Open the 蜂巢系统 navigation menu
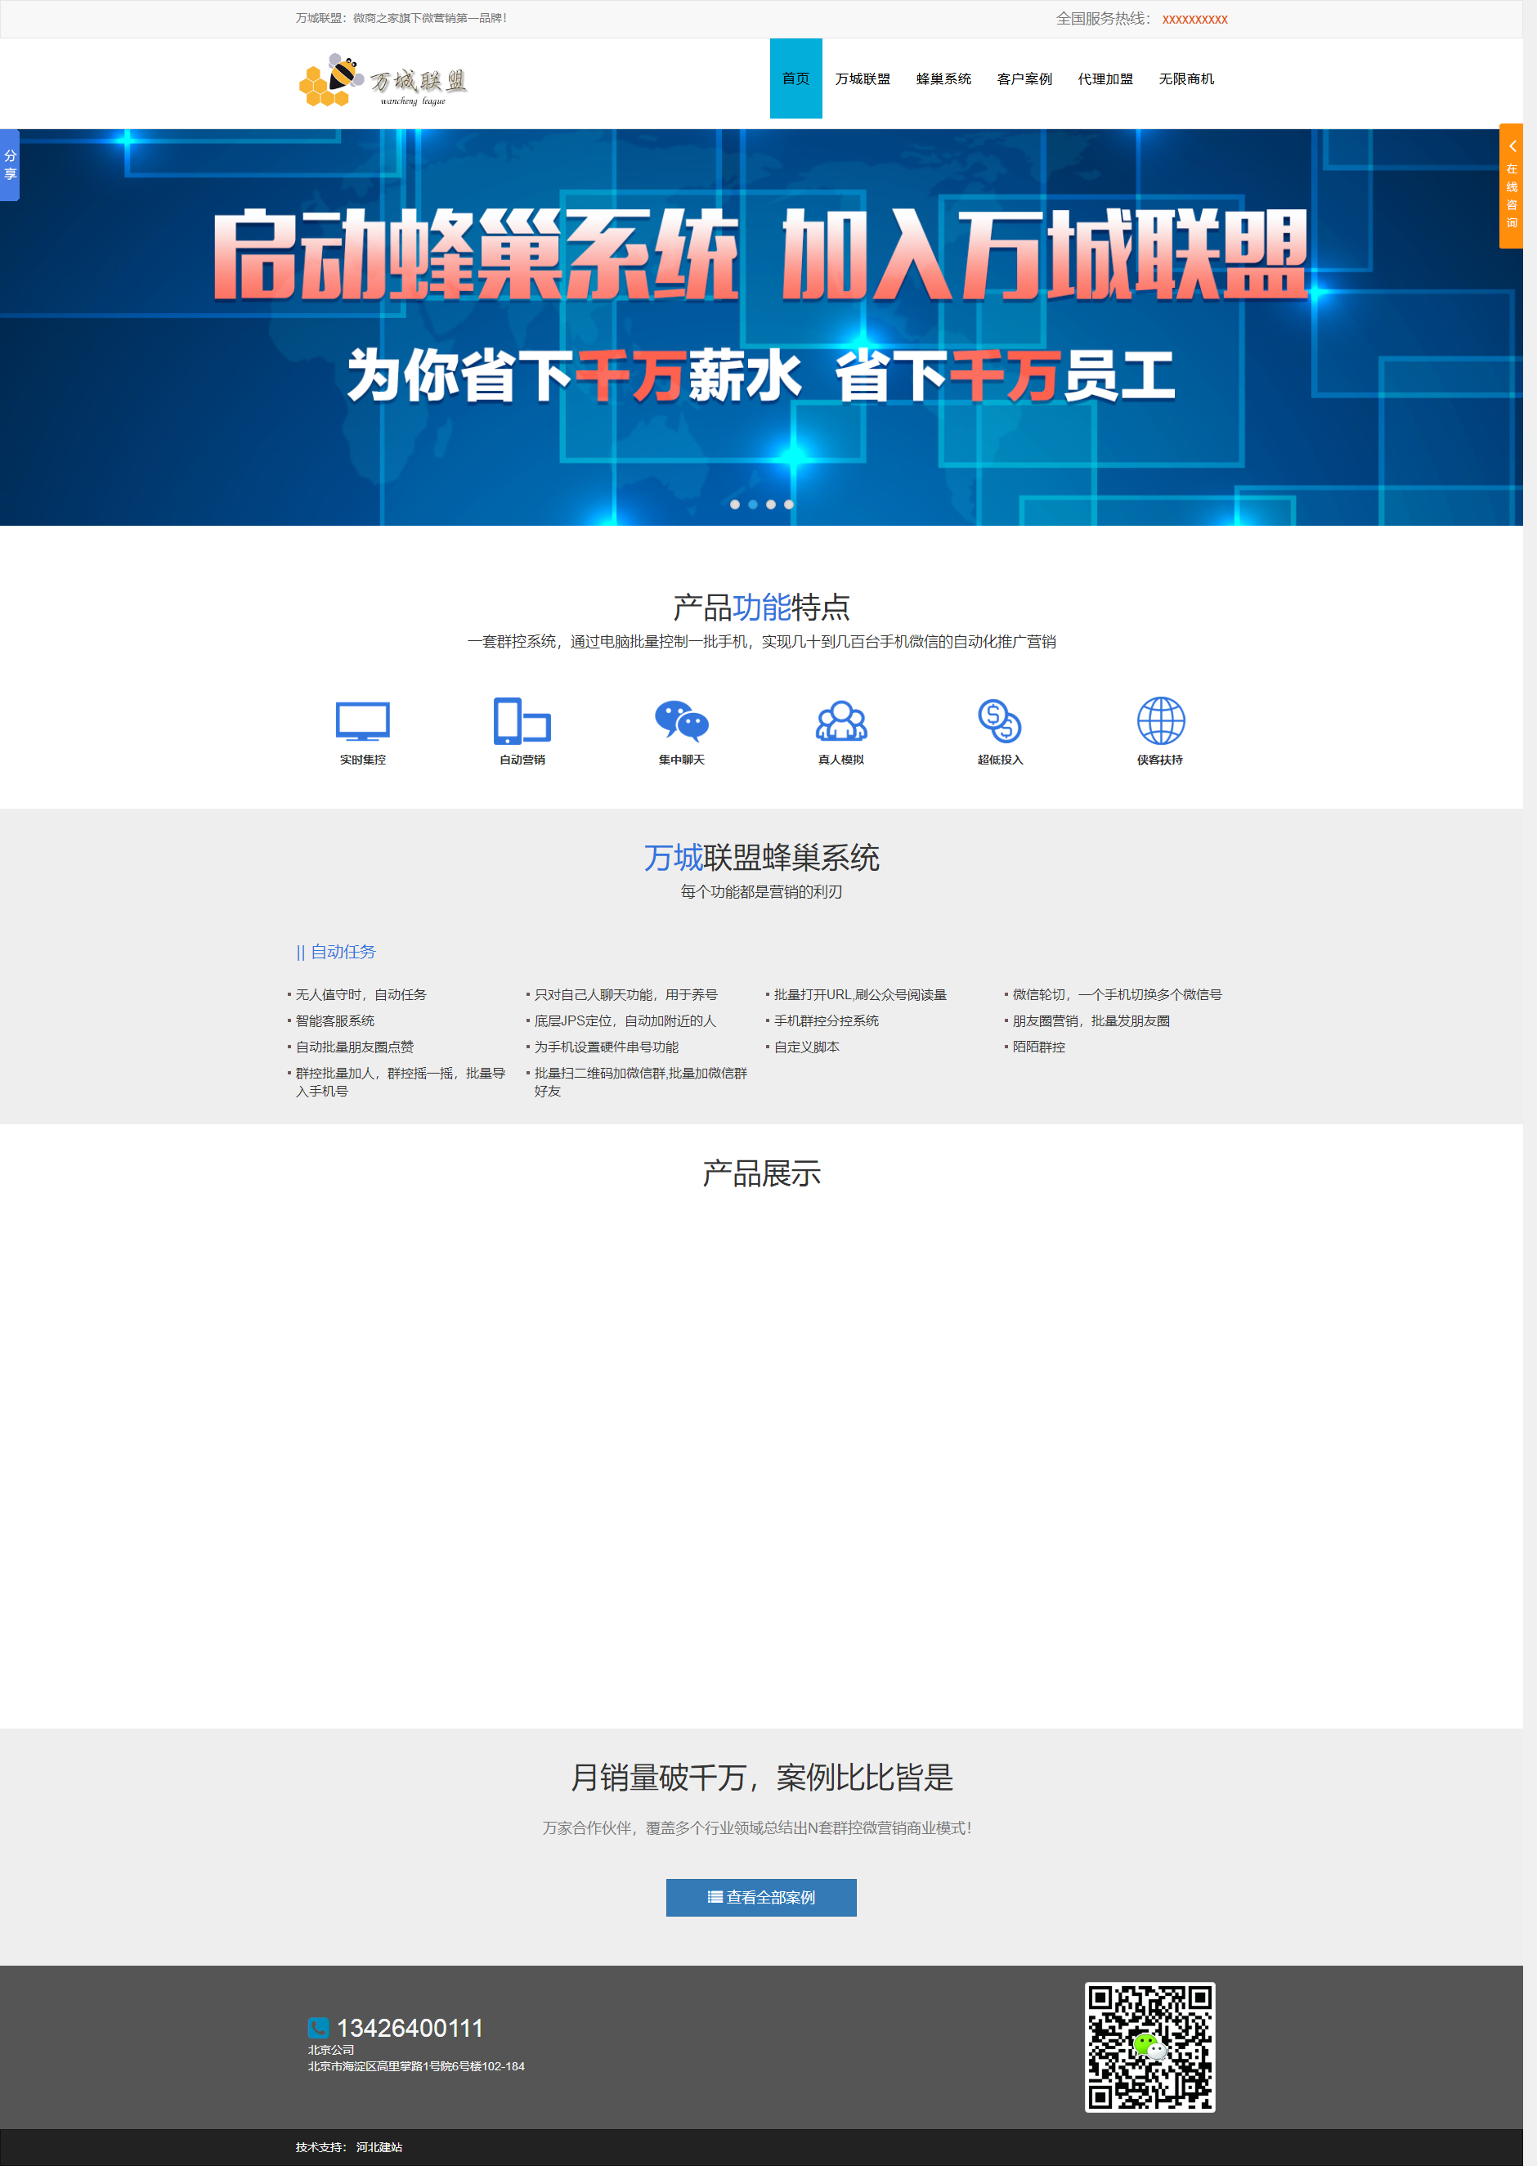The width and height of the screenshot is (1537, 2166). pyautogui.click(x=943, y=78)
